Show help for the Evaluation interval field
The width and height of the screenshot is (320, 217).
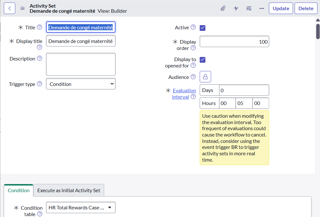pos(193,96)
